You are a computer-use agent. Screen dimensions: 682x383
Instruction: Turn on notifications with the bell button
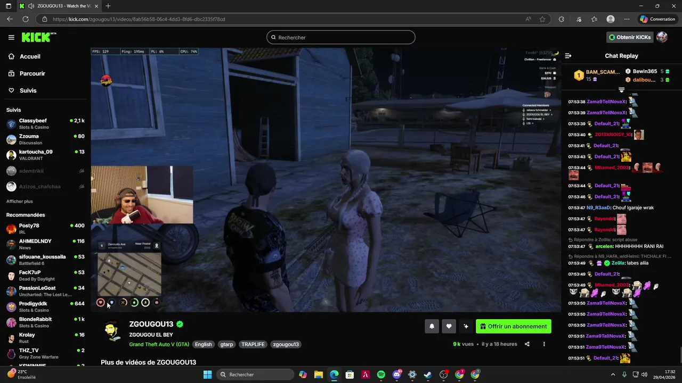click(432, 327)
